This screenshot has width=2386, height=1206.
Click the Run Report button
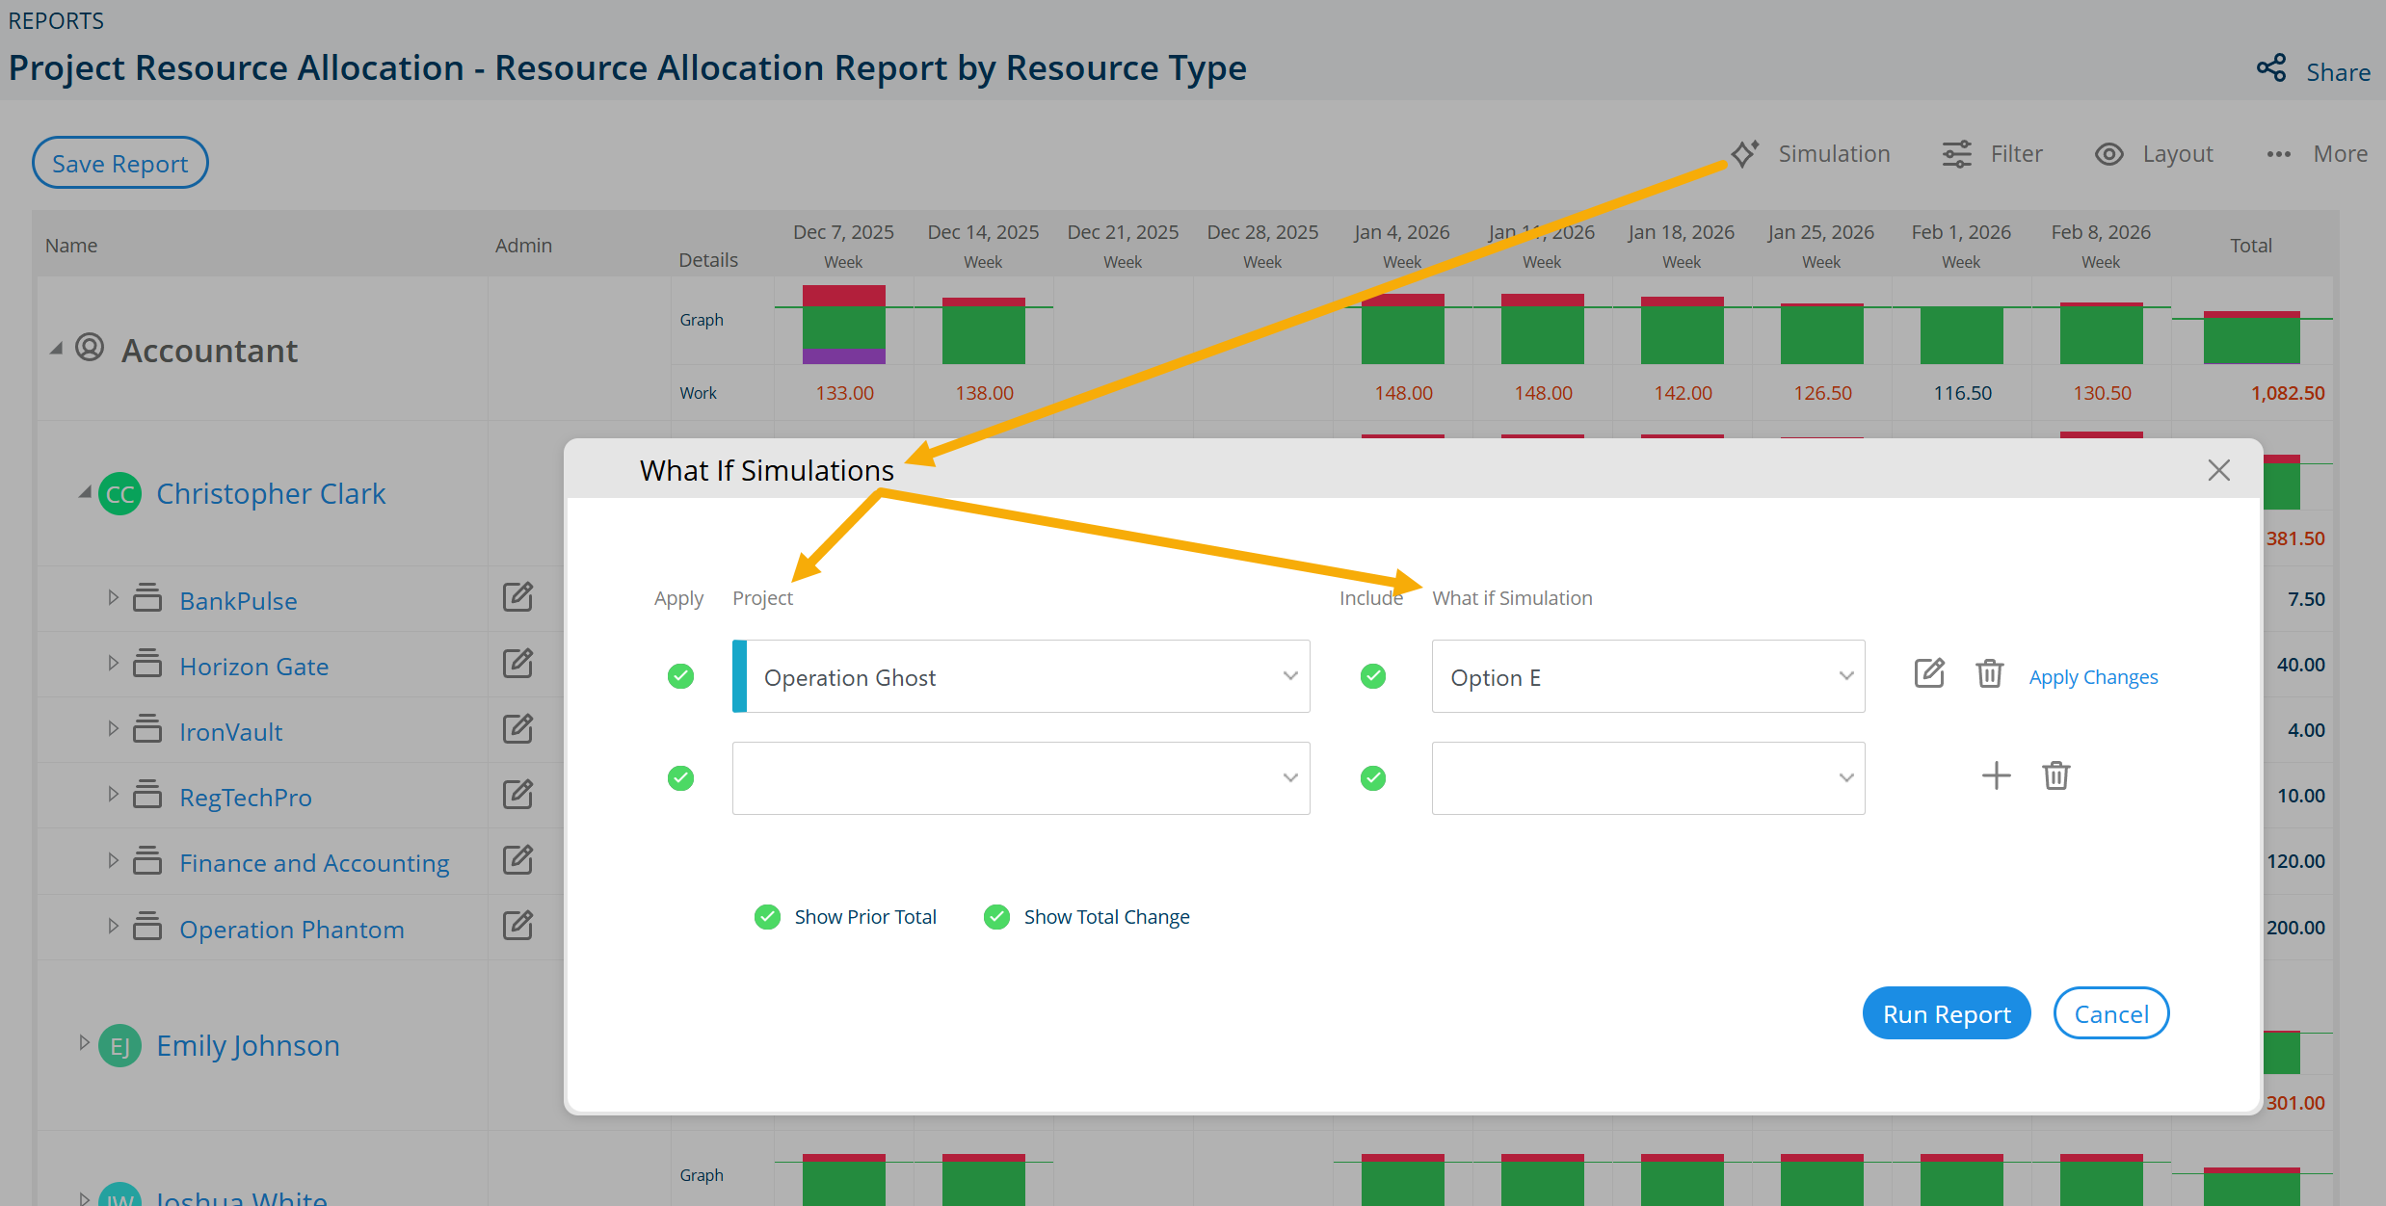coord(1946,1013)
